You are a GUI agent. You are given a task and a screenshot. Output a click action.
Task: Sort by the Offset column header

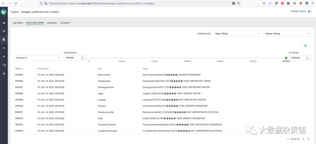[19, 68]
